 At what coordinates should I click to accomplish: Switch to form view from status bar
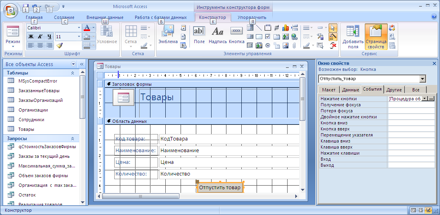click(x=413, y=210)
